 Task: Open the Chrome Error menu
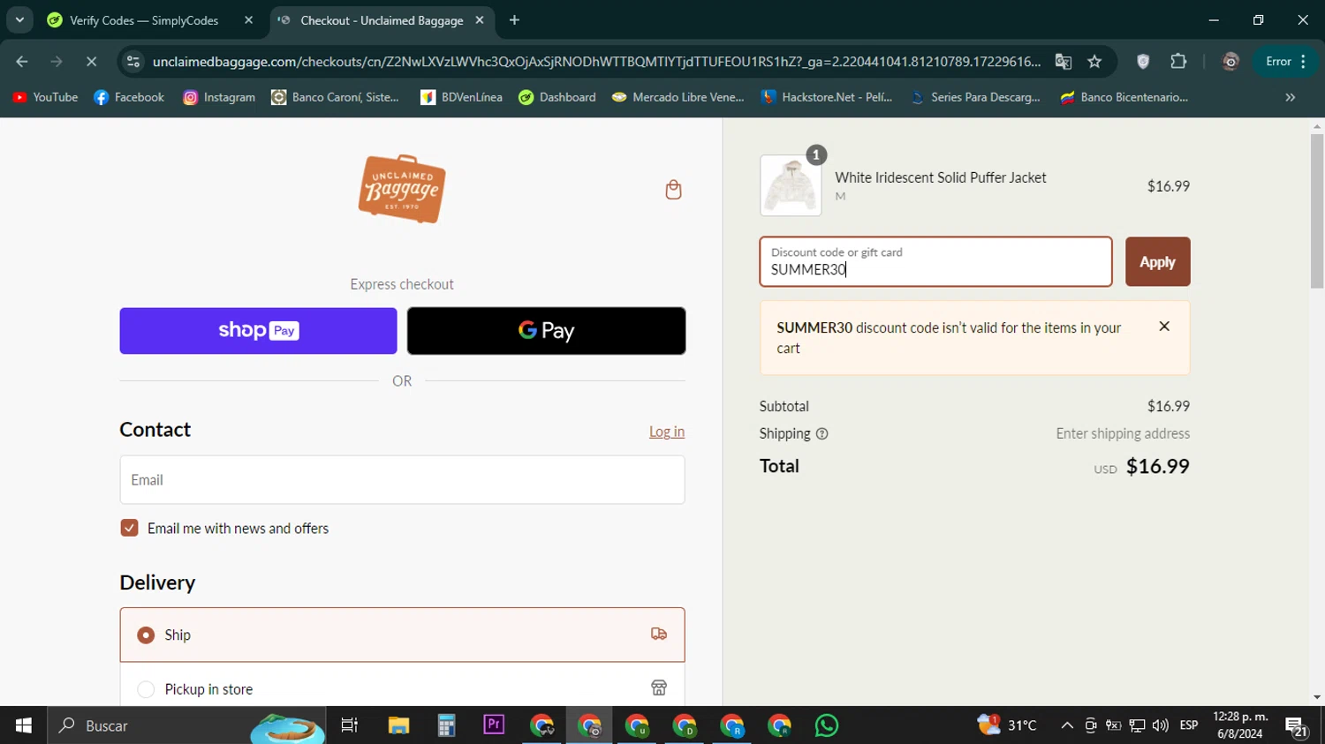coord(1286,62)
